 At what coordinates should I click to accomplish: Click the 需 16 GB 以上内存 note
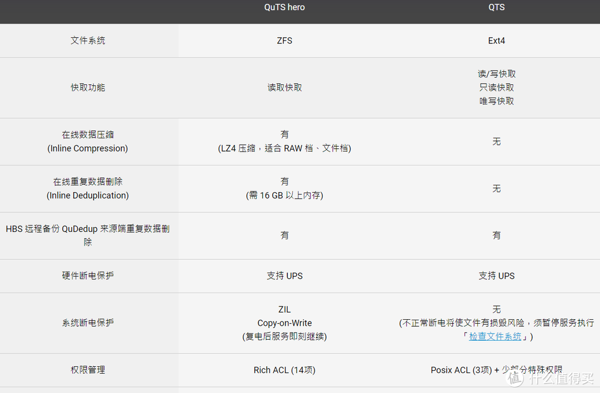tap(284, 195)
